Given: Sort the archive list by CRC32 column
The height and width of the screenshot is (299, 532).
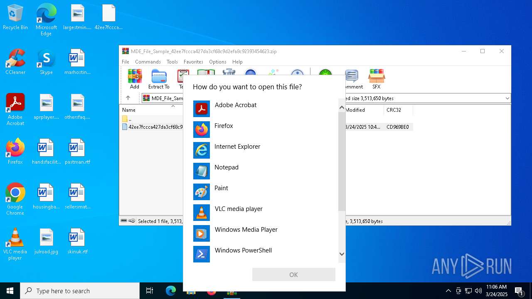Looking at the screenshot, I should (x=398, y=110).
